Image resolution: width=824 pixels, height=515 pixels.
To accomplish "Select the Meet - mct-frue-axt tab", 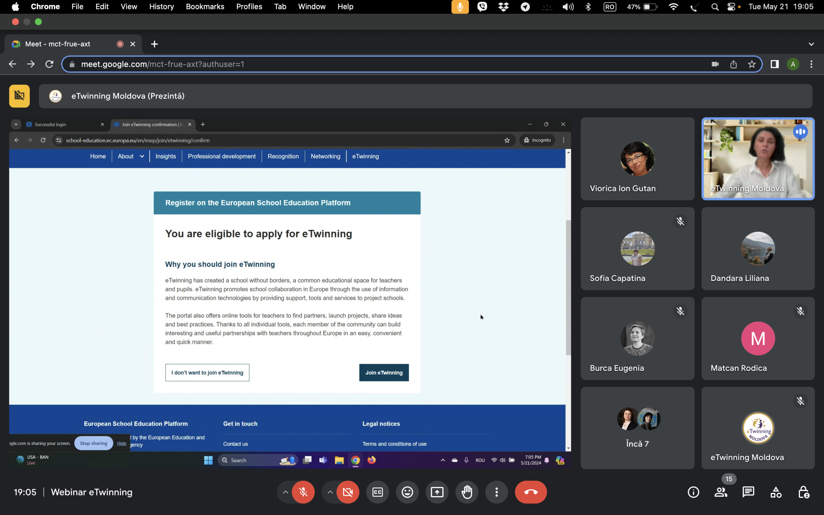I will [58, 44].
